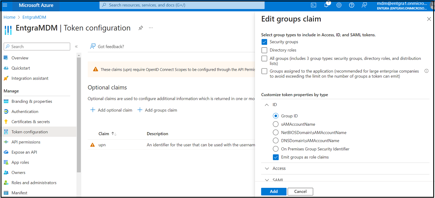Click the sidebar Search box
The width and height of the screenshot is (435, 198).
[37, 46]
